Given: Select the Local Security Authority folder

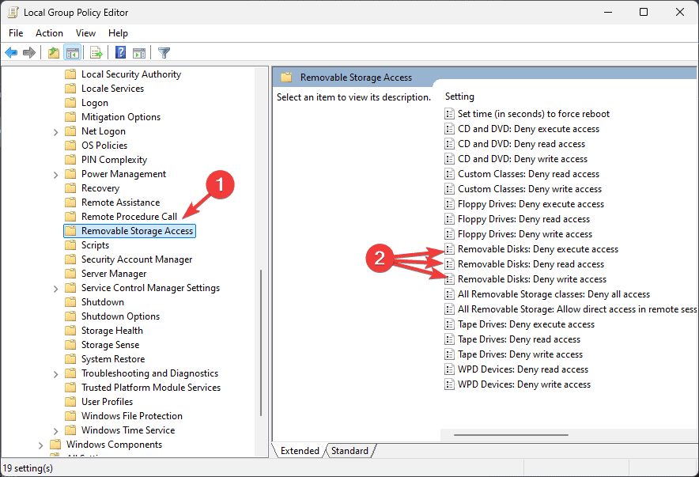Looking at the screenshot, I should (131, 74).
